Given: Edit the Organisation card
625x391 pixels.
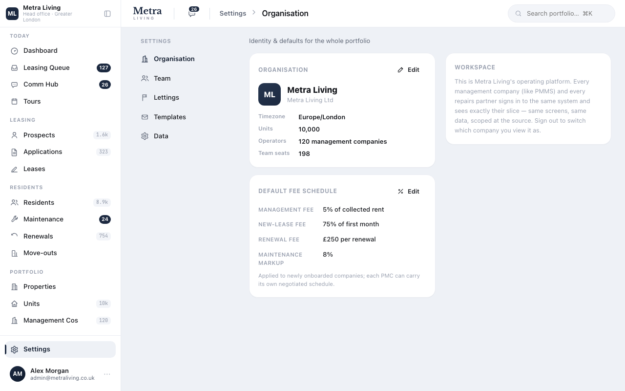Looking at the screenshot, I should pyautogui.click(x=409, y=70).
